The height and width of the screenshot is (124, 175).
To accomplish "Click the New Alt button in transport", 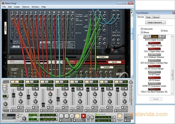I will [92, 117].
